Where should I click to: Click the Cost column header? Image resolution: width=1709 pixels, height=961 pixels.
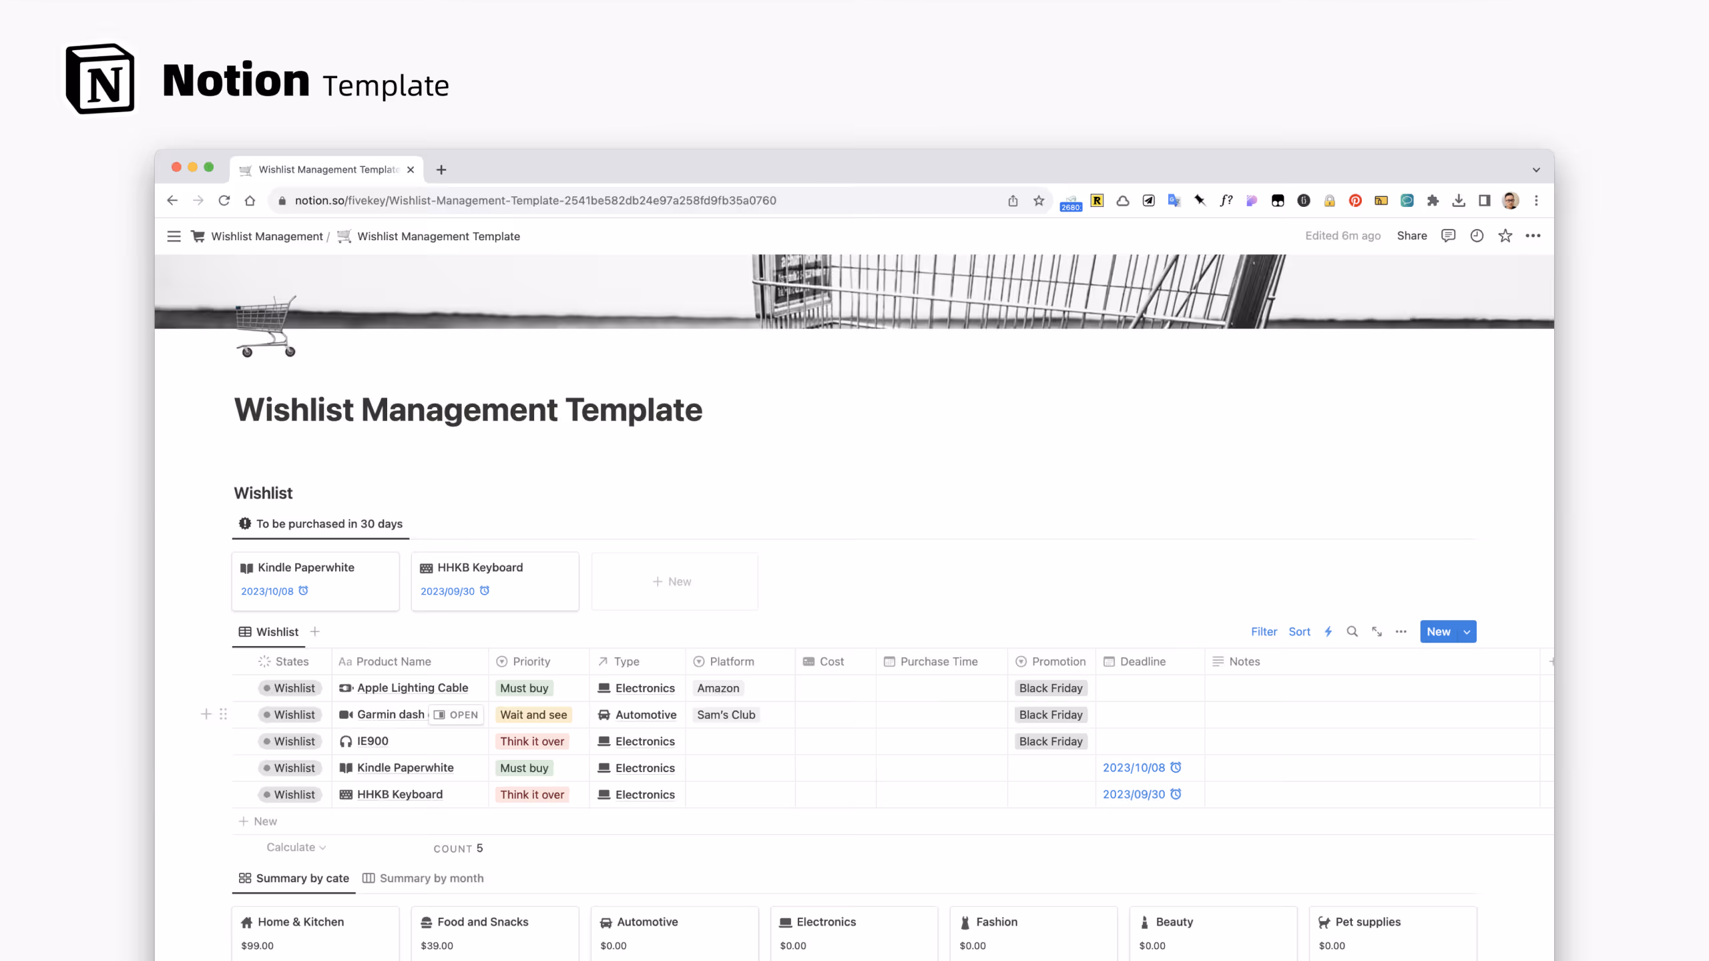click(x=834, y=661)
